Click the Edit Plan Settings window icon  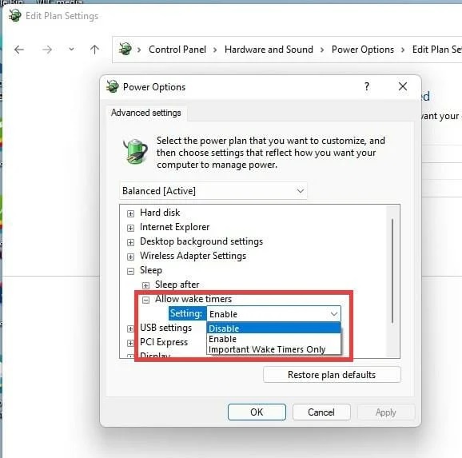pyautogui.click(x=14, y=15)
